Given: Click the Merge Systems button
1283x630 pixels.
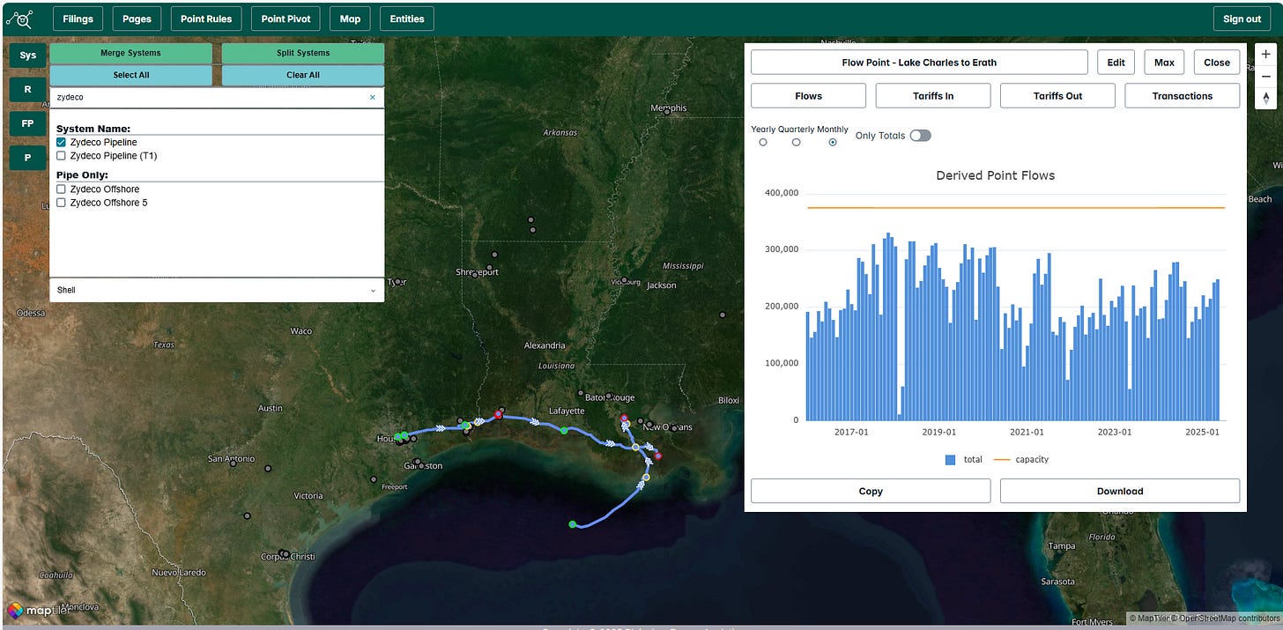Looking at the screenshot, I should pos(131,53).
